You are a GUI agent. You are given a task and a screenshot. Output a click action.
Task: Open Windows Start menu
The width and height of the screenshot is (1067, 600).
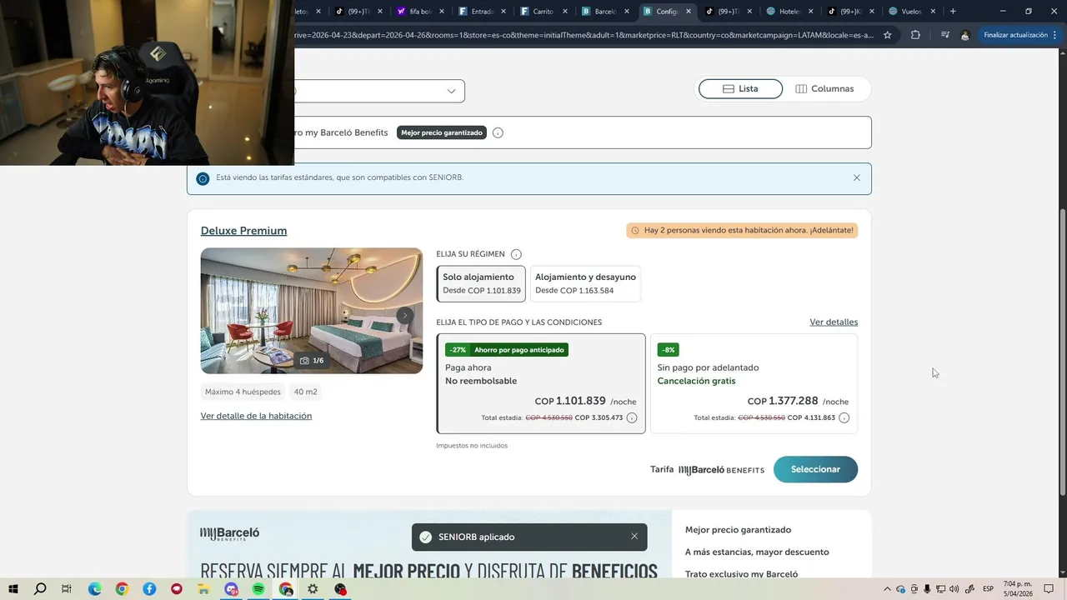click(x=13, y=589)
